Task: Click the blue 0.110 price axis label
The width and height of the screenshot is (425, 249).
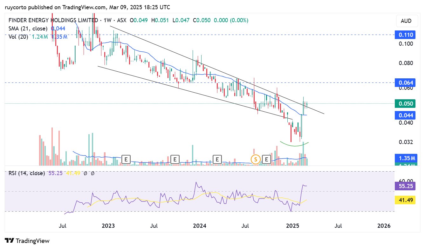Action: click(405, 35)
